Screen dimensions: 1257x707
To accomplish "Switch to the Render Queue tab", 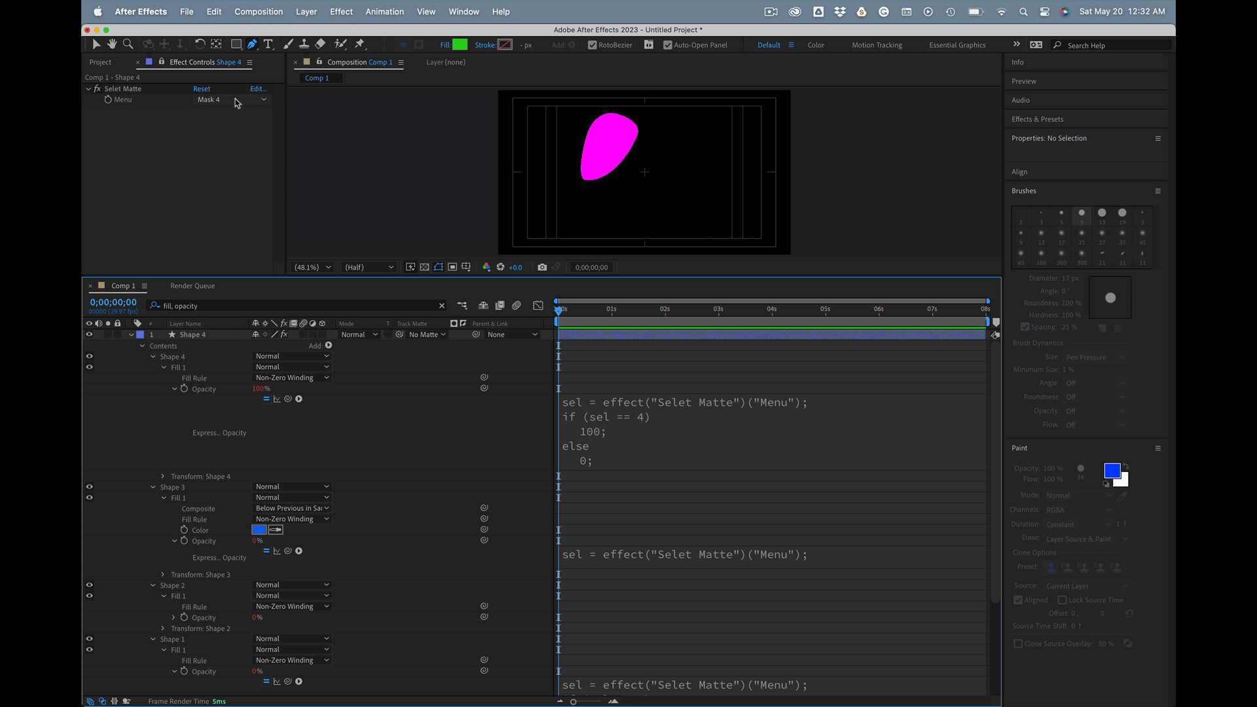I will point(192,286).
